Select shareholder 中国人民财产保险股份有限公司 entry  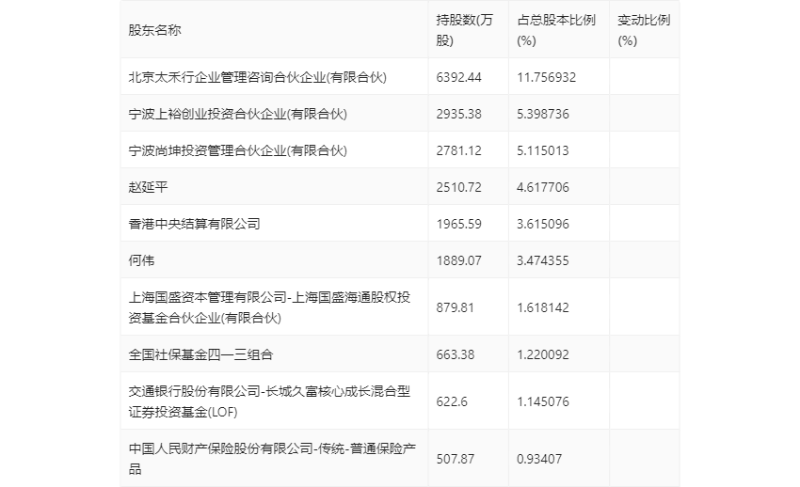point(272,459)
